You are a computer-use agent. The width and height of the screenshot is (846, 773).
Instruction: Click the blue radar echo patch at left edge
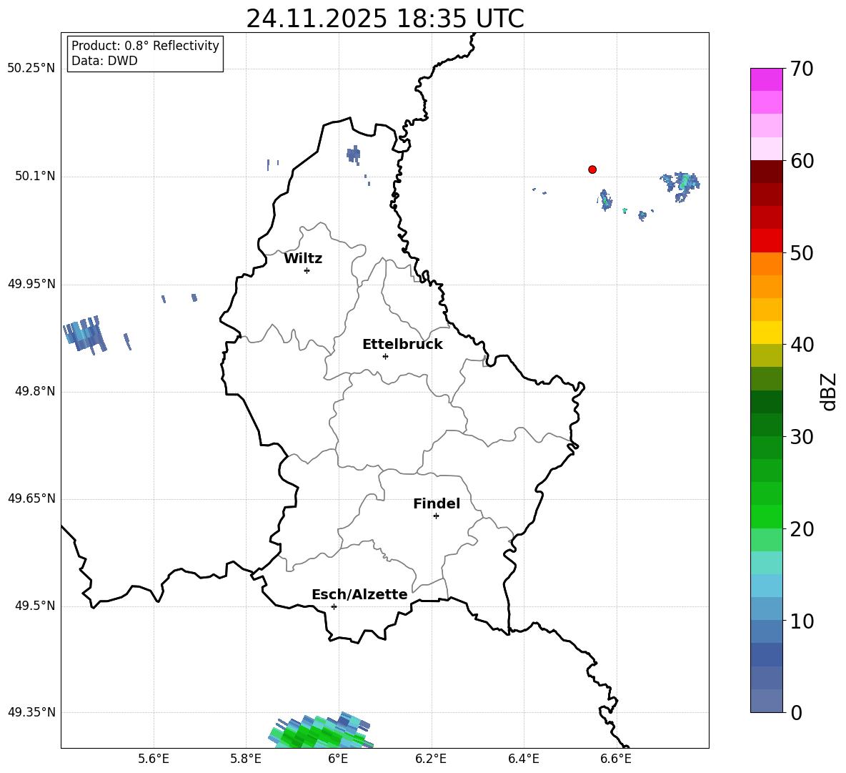tap(85, 335)
